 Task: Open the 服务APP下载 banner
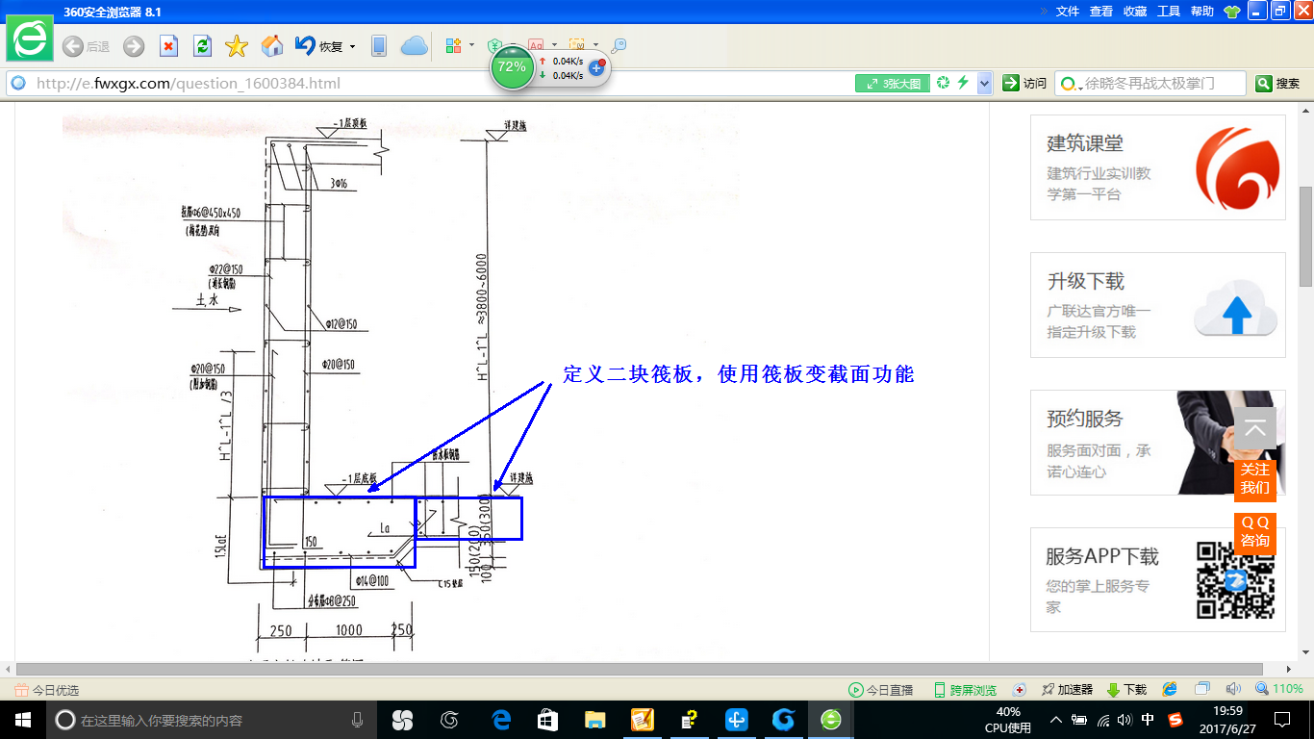1158,579
